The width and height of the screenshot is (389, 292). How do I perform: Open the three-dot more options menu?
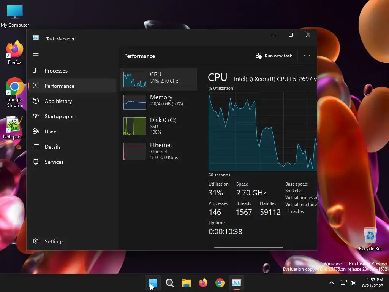point(307,56)
